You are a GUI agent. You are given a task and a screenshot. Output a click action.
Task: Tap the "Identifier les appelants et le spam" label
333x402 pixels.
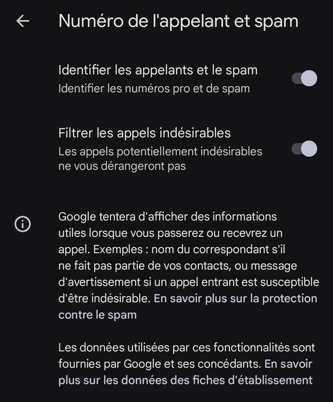point(158,70)
